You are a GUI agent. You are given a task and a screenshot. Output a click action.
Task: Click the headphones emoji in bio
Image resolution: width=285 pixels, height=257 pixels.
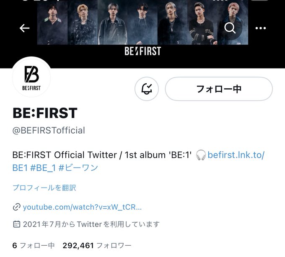pos(201,155)
